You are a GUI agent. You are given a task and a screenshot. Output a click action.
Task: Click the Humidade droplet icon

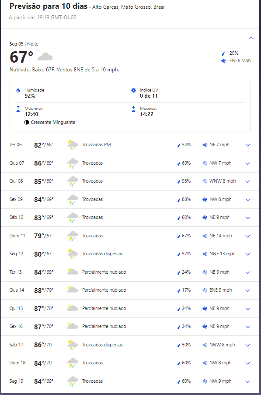tap(18, 91)
